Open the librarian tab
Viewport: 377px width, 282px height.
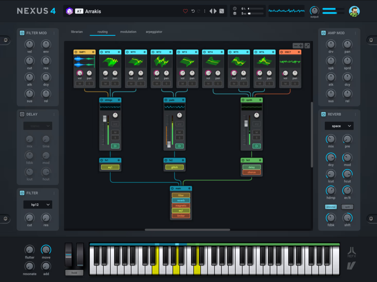pos(77,32)
